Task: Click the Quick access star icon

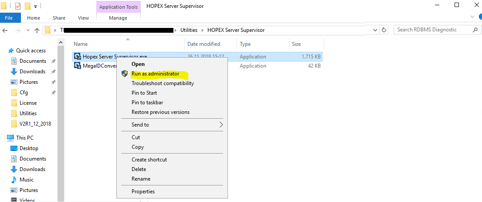Action: point(11,51)
